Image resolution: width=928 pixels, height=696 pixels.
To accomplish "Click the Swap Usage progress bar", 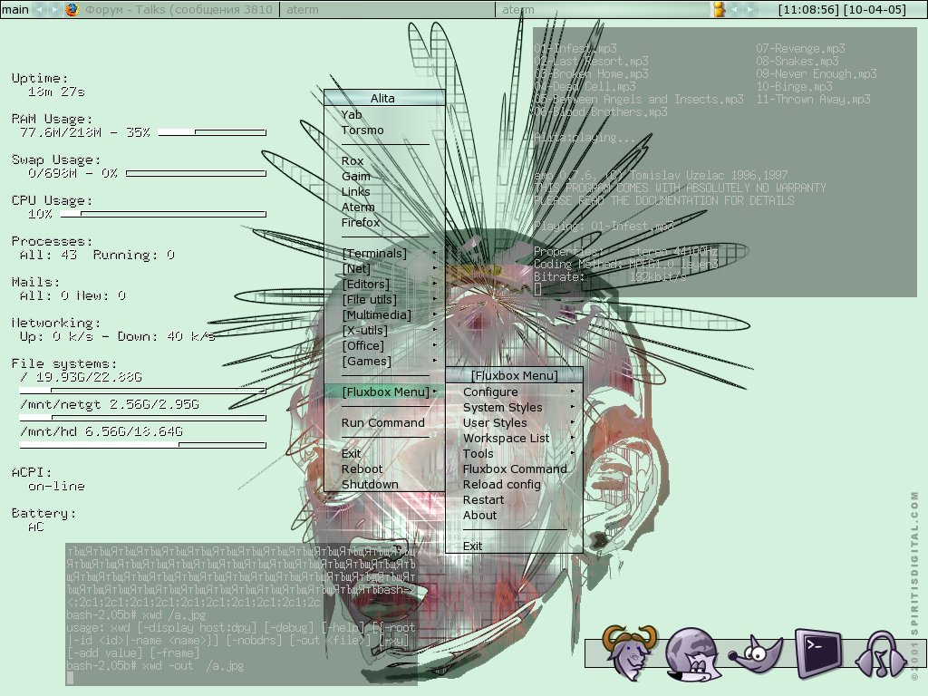I will coord(196,173).
